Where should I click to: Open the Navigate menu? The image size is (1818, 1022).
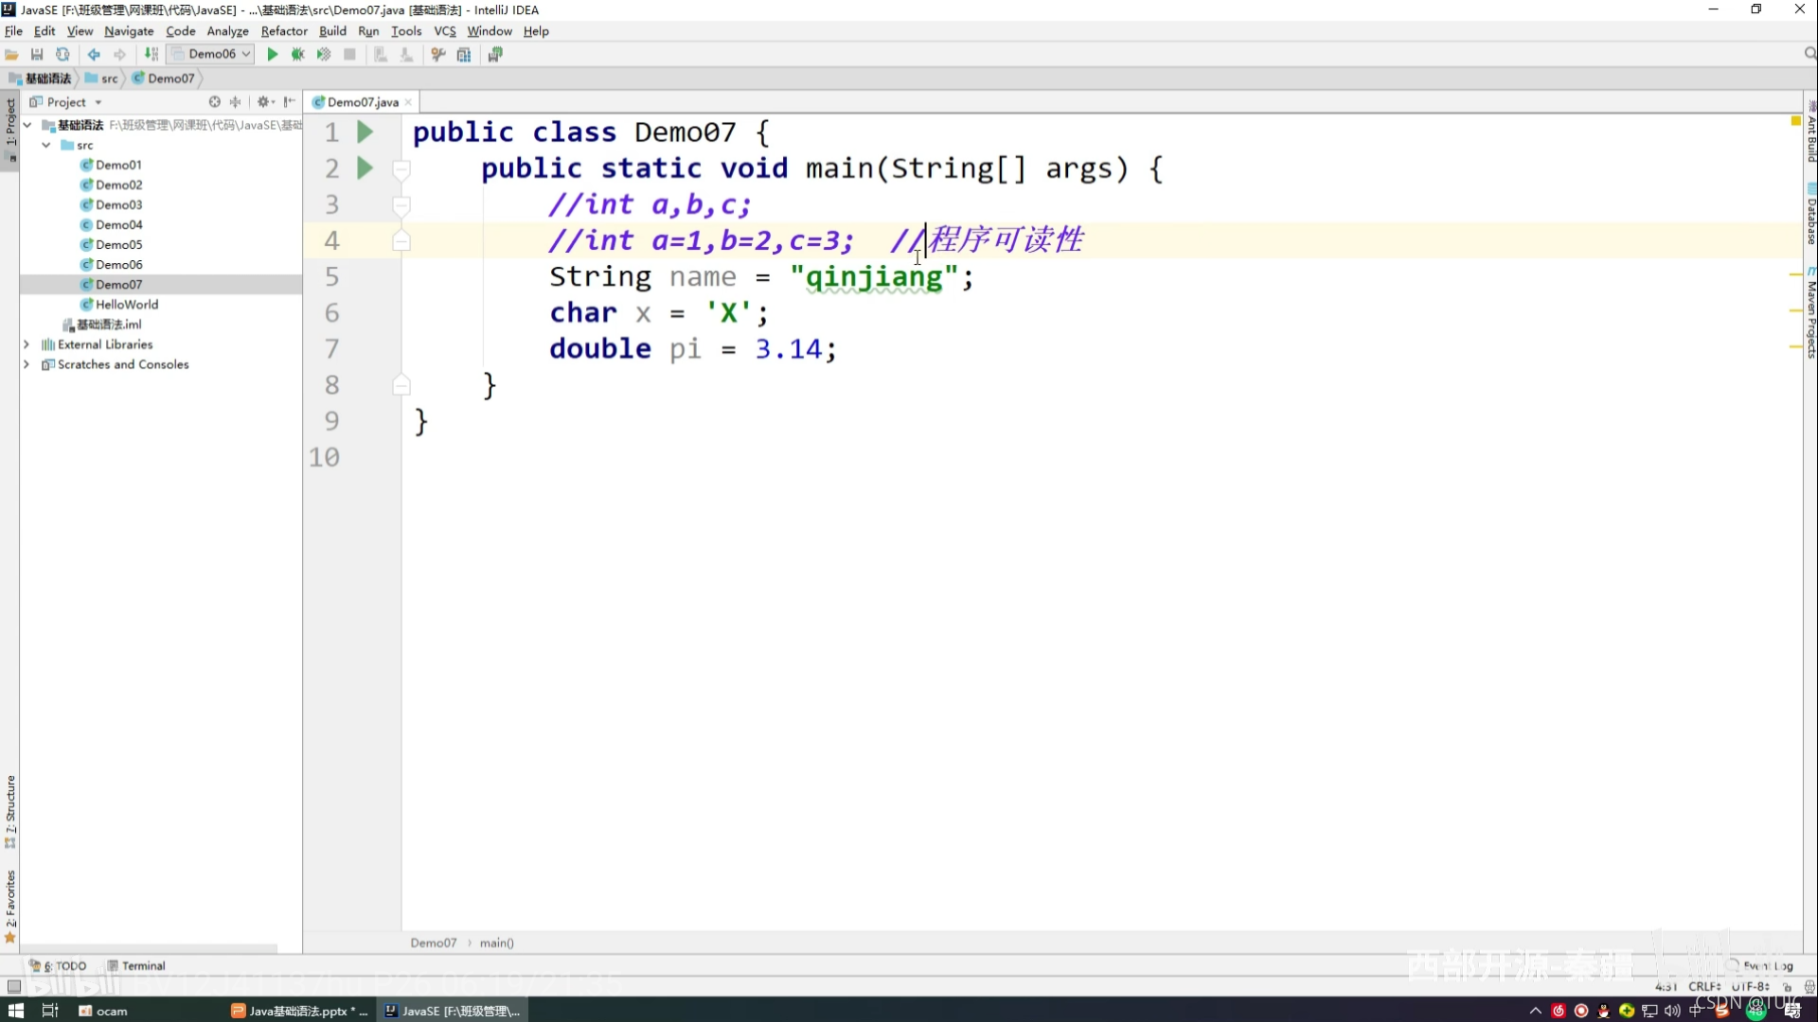tap(129, 31)
